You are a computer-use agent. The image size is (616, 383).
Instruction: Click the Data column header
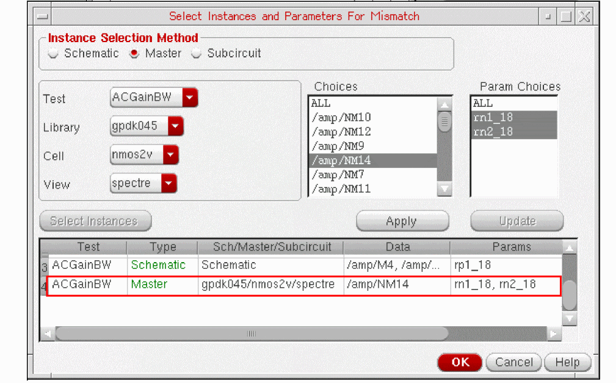pos(397,247)
